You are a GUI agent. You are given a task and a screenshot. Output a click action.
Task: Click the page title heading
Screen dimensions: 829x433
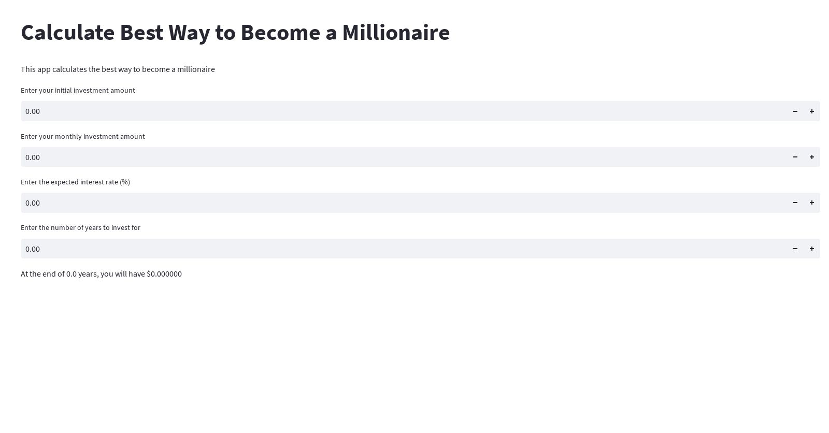pyautogui.click(x=235, y=32)
